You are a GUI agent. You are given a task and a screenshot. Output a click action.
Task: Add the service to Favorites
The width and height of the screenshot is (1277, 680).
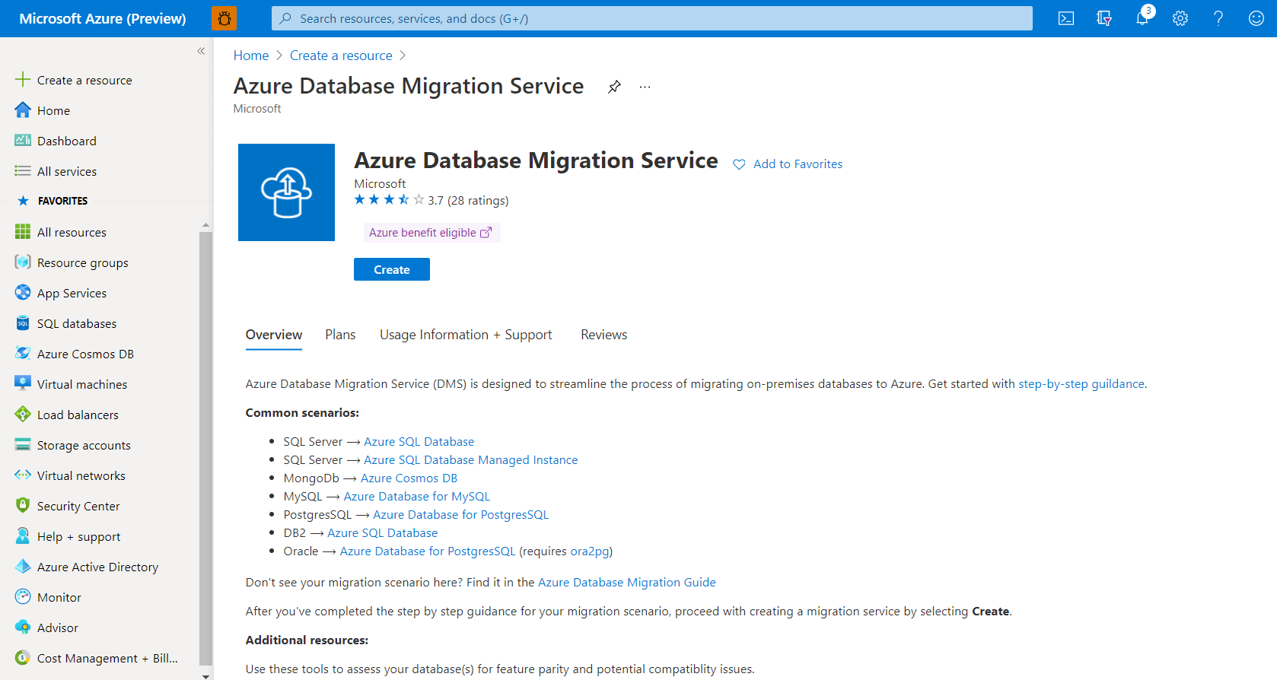click(x=788, y=164)
